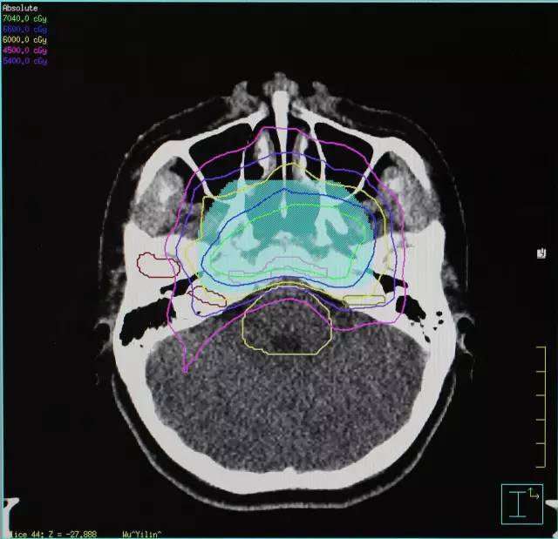Toggle the 6000.0 cGy isodose legend entry
Screen dimensions: 558x539
24,40
